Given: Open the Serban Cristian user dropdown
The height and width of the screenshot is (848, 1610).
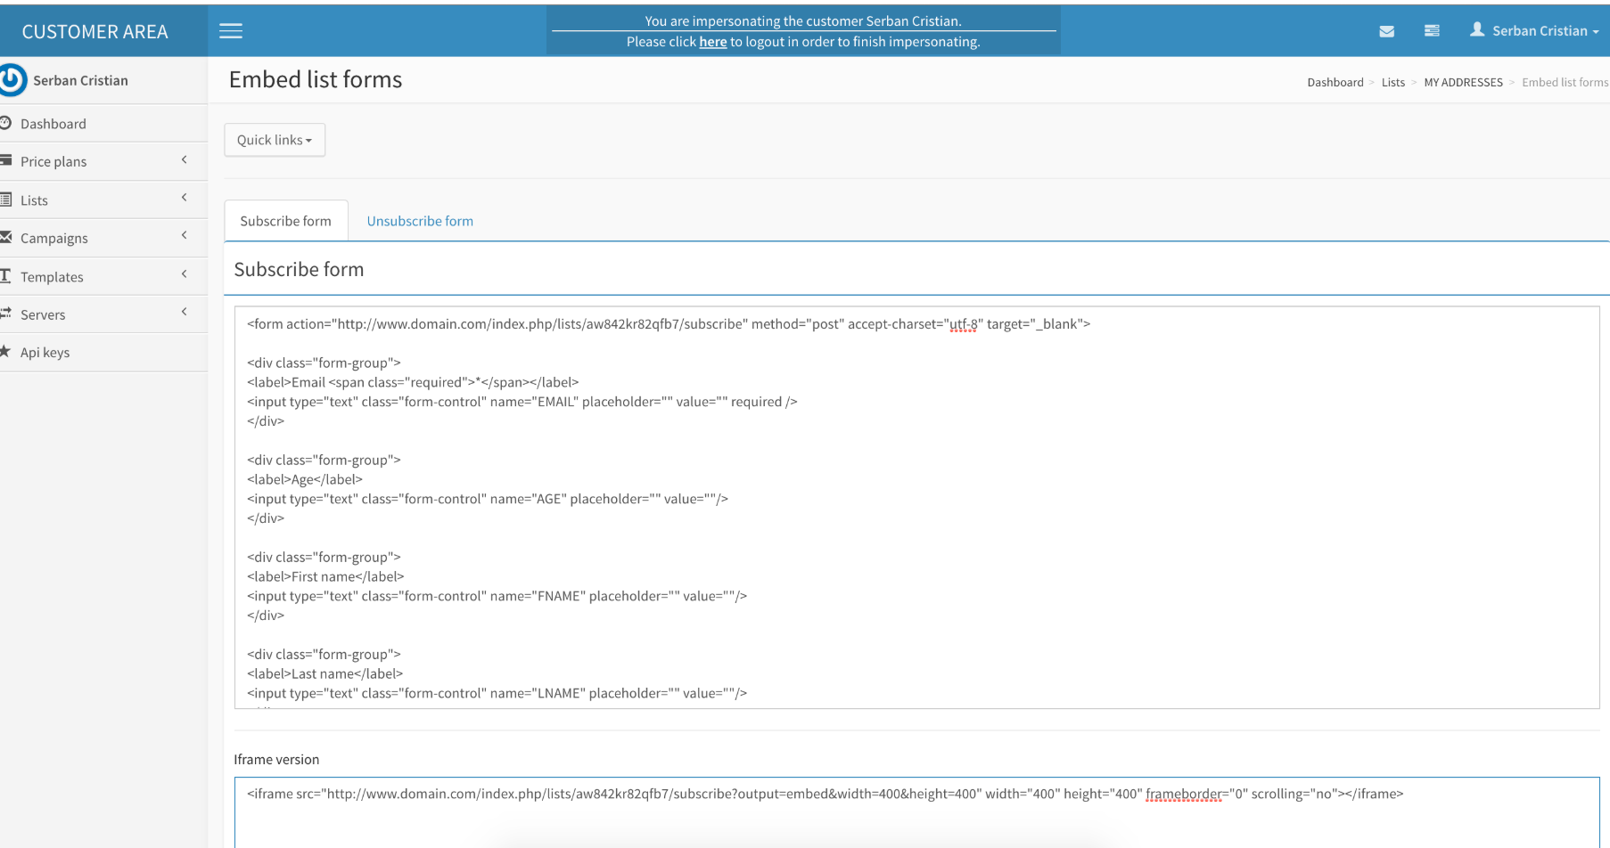Looking at the screenshot, I should (x=1535, y=31).
